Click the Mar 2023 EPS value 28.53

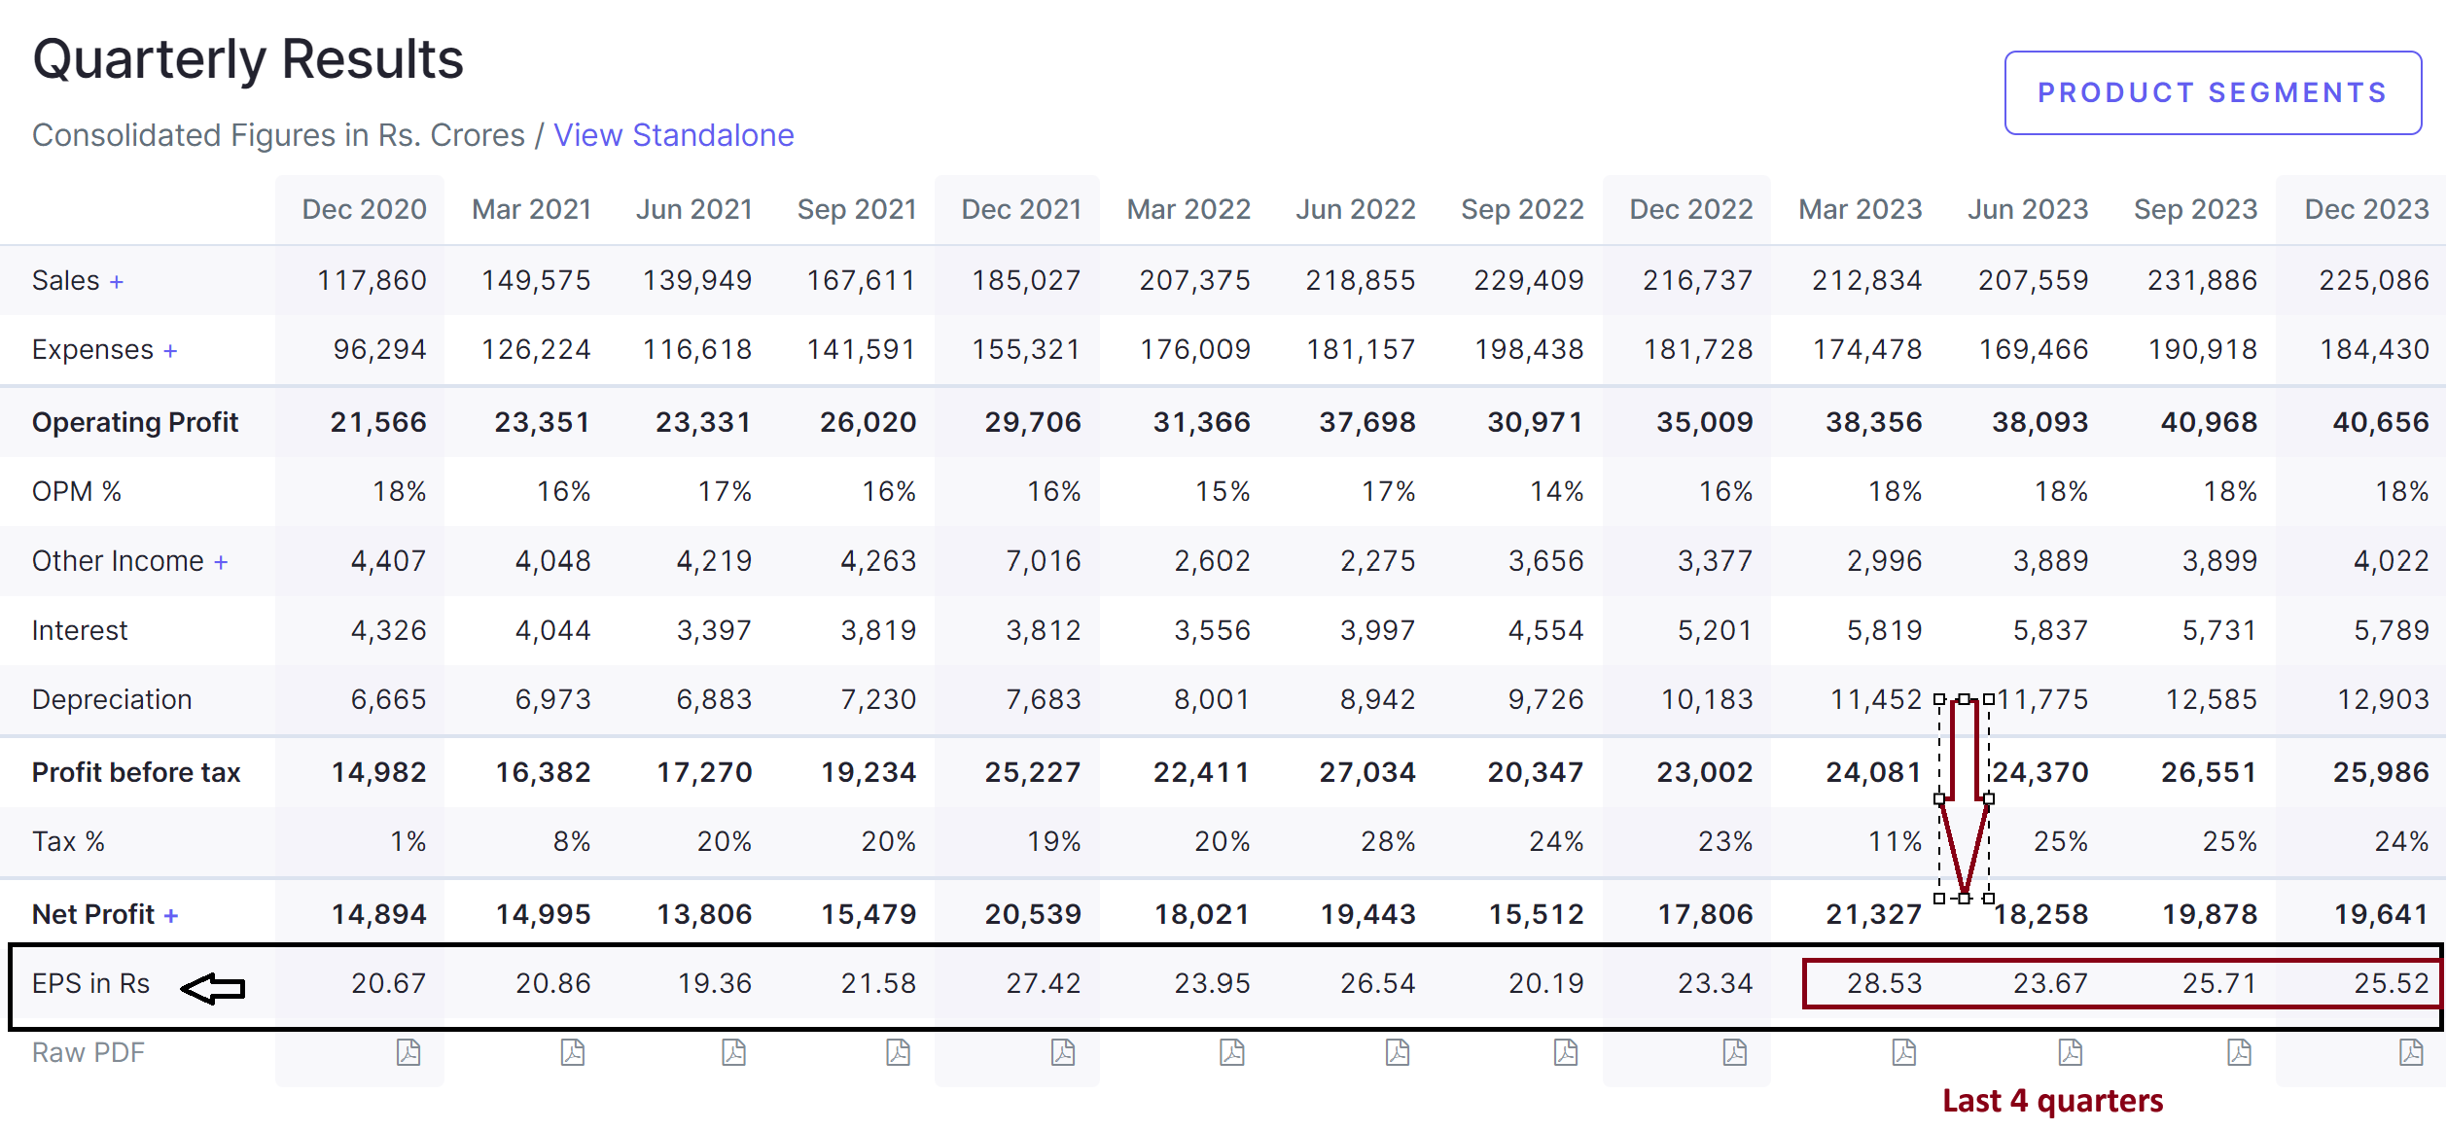point(1884,983)
